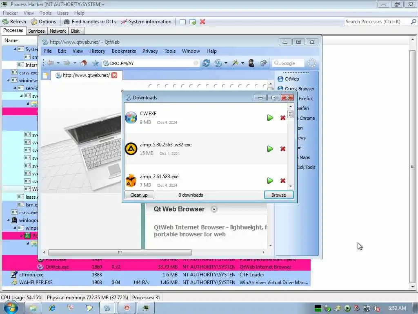Screen dimensions: 418x314
Task: Open Options in Process Hacker toolbar
Action: (x=43, y=22)
